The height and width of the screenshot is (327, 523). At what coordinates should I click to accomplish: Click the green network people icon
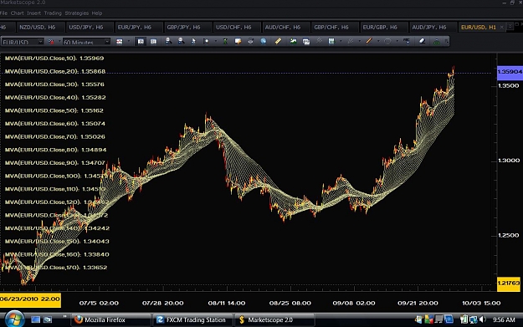click(437, 41)
